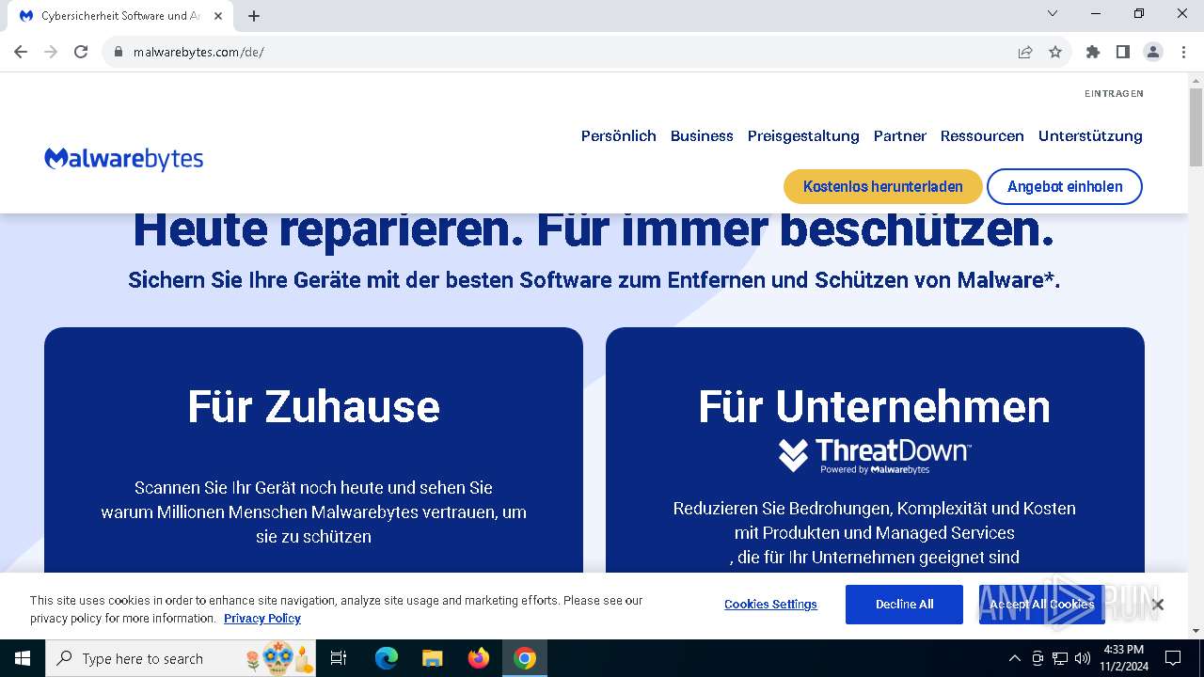Select the Für Zuhause heading
Image resolution: width=1204 pixels, height=677 pixels.
(313, 406)
